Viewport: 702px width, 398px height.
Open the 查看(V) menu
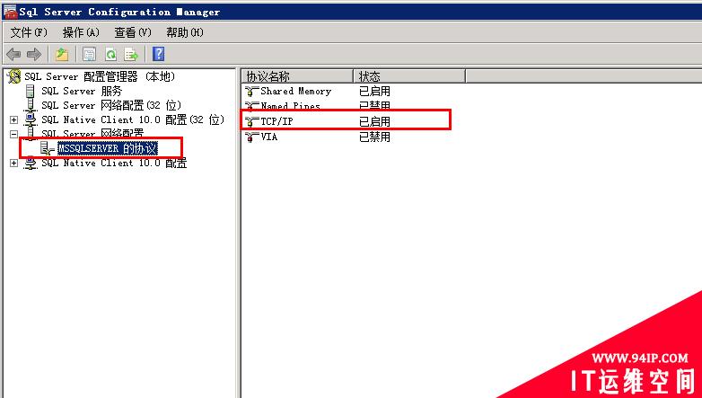[x=133, y=32]
